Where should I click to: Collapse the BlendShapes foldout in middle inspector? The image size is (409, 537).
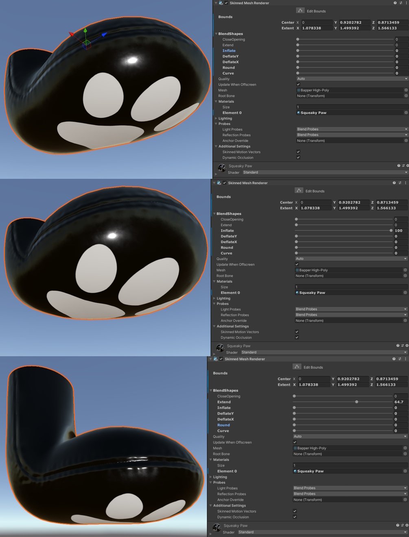pyautogui.click(x=214, y=214)
